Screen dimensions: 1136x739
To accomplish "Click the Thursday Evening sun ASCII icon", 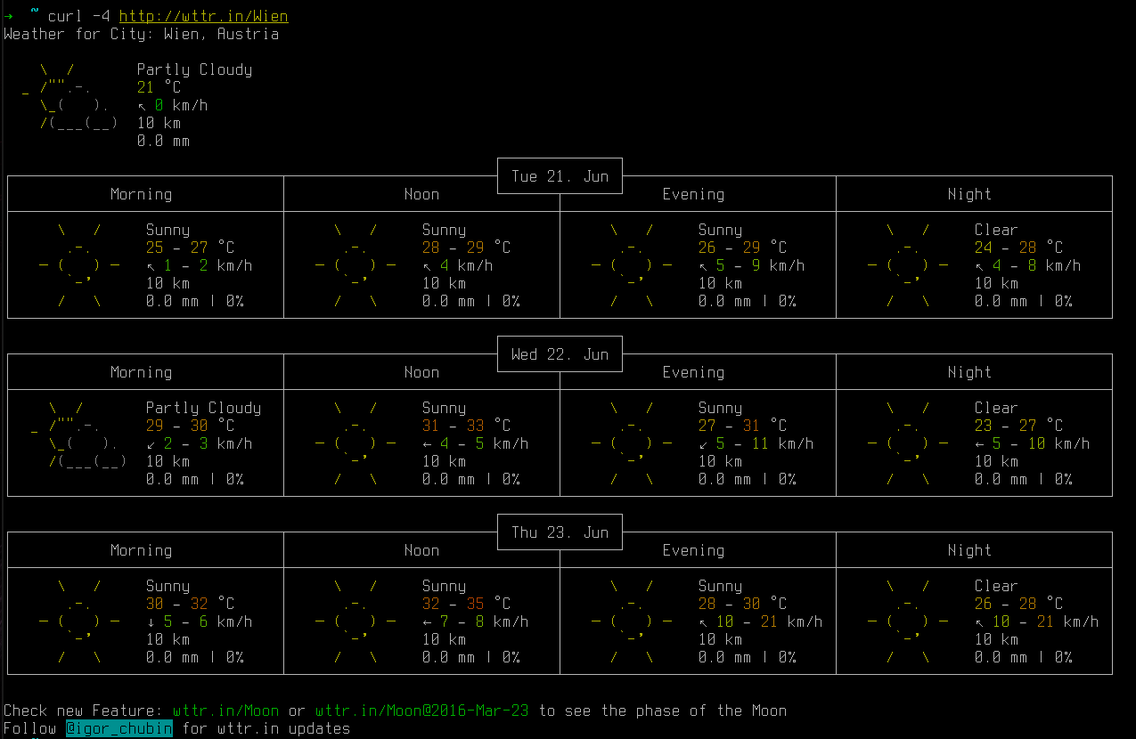I will coord(632,621).
